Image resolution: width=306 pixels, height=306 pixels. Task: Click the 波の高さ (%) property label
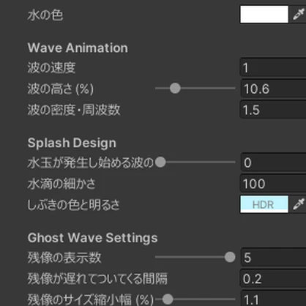(61, 89)
